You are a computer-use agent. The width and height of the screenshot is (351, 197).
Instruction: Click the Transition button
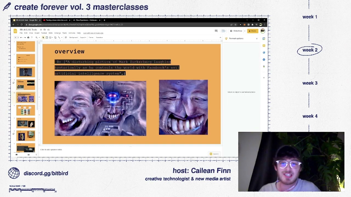[x=99, y=37]
